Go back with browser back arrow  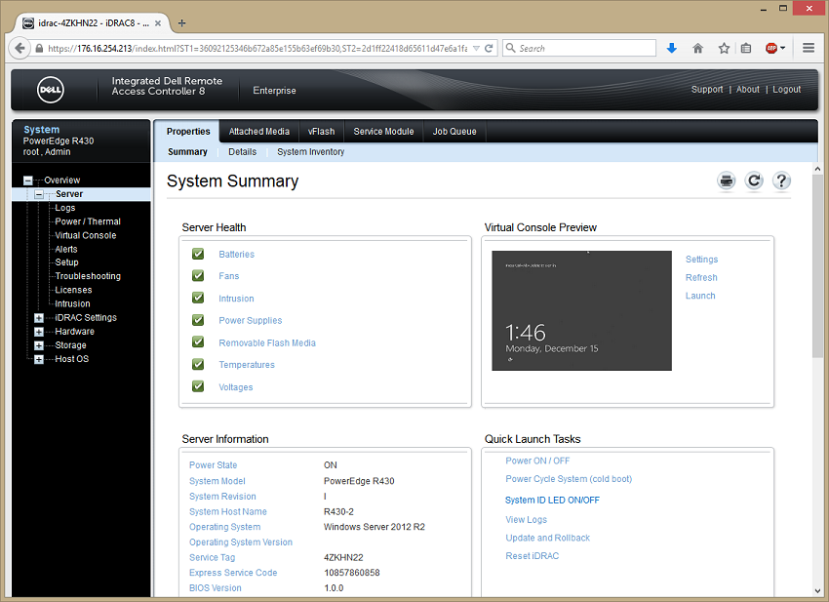(20, 48)
